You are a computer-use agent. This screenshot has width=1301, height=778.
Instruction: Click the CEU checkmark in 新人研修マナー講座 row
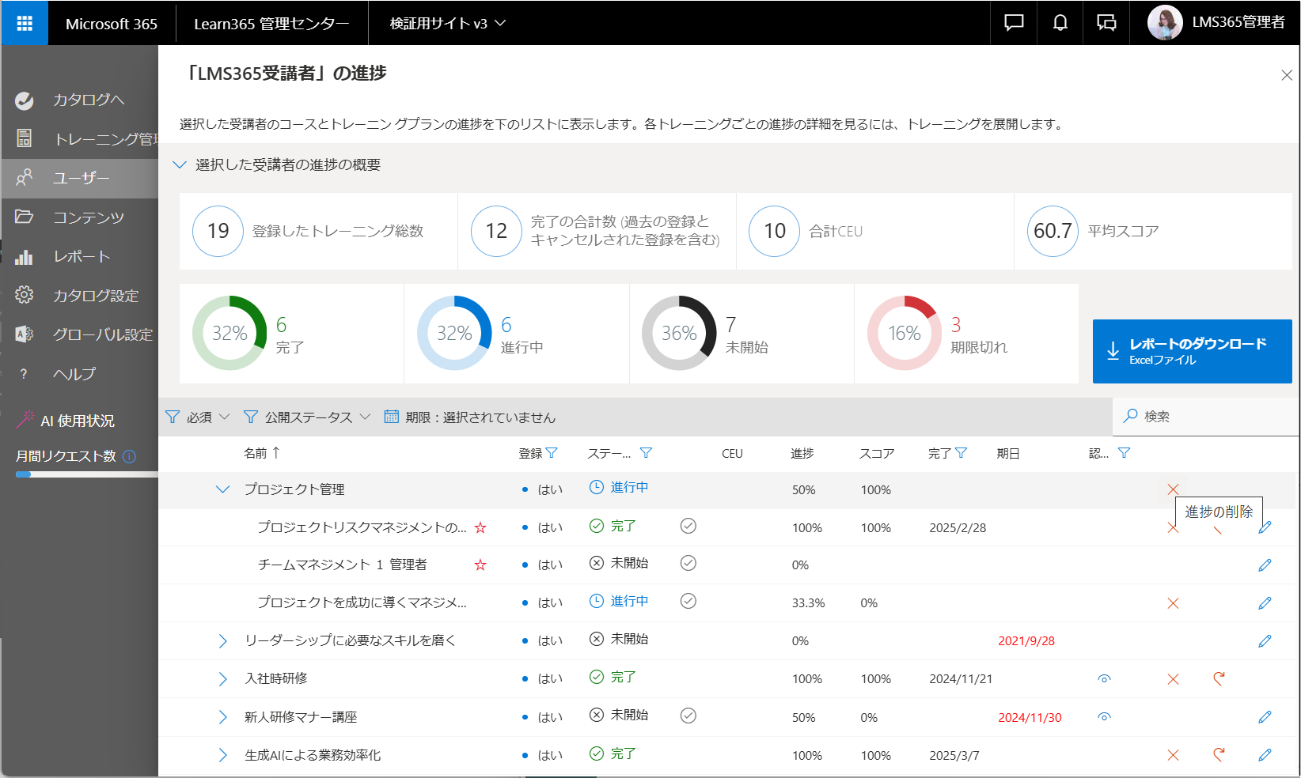click(688, 716)
